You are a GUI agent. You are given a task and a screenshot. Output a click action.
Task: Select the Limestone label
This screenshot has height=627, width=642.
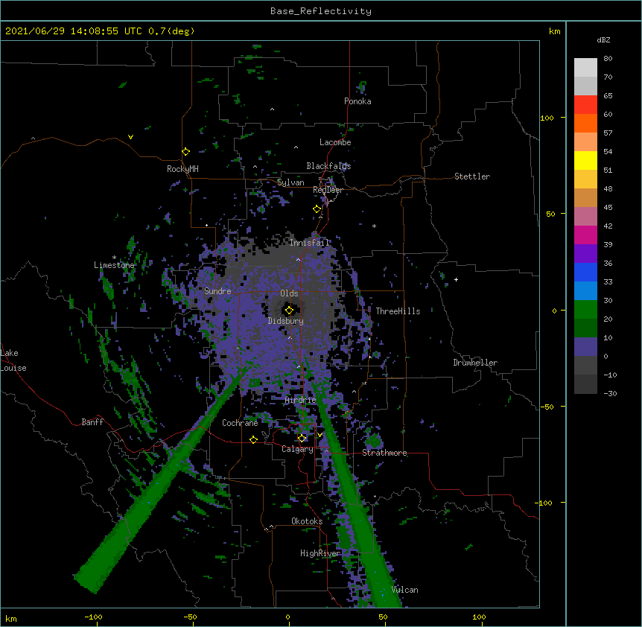pyautogui.click(x=114, y=265)
